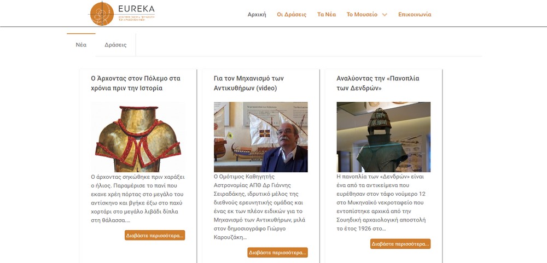Go to Τα Νέα page

point(327,14)
